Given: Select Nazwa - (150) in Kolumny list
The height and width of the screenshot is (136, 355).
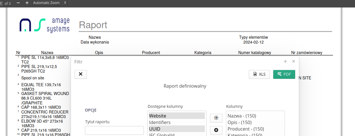Looking at the screenshot, I should point(242,116).
